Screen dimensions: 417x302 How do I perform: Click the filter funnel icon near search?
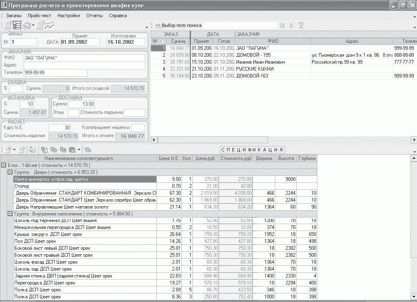(x=301, y=25)
